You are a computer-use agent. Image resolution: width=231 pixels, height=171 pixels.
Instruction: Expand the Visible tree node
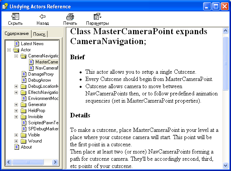click(x=16, y=135)
